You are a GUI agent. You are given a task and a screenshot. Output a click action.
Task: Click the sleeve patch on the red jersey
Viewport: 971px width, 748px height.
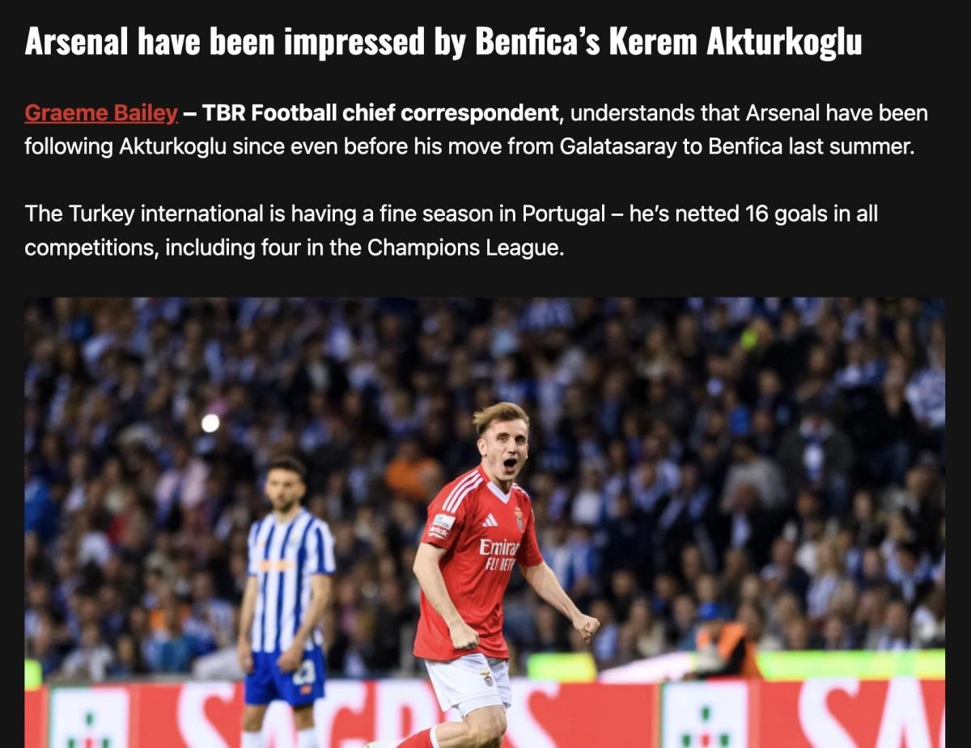point(440,526)
